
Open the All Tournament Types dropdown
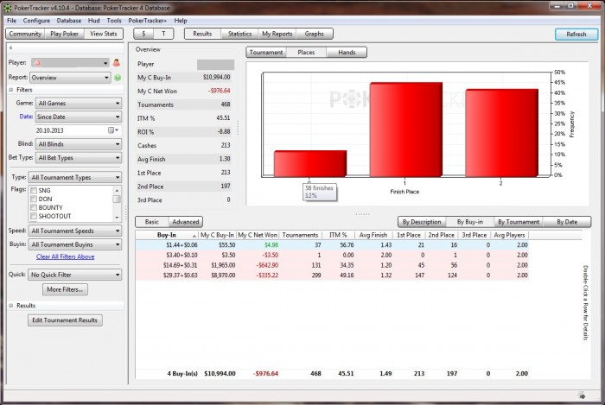75,177
